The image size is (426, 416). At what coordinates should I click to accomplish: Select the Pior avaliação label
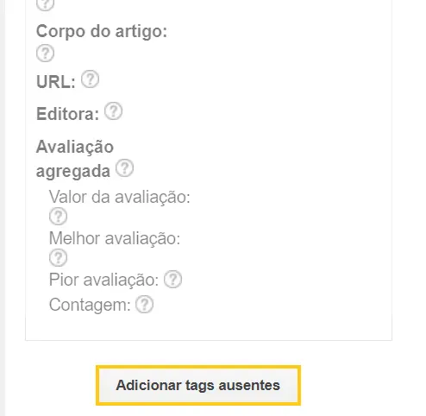click(103, 280)
